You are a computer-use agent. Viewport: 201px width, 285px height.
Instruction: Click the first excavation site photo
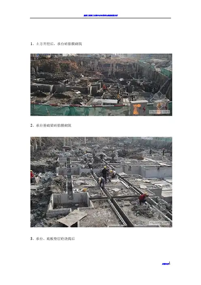(x=101, y=85)
